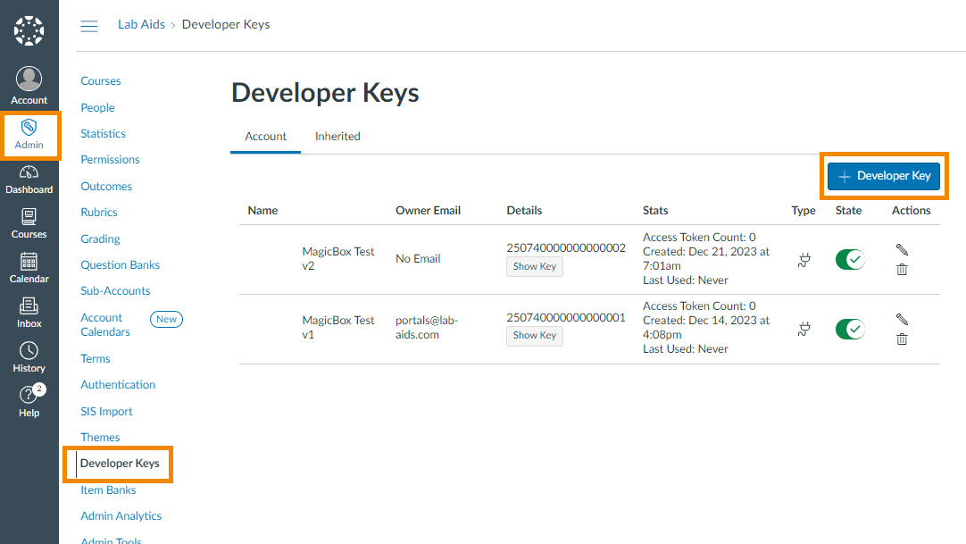Delete MagicBox Test v1 with trash icon
This screenshot has width=966, height=544.
pyautogui.click(x=902, y=339)
